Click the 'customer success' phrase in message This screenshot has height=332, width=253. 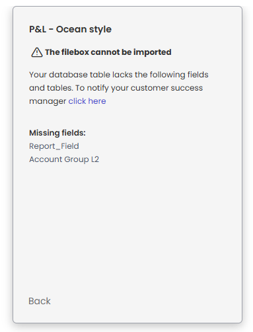(x=166, y=88)
